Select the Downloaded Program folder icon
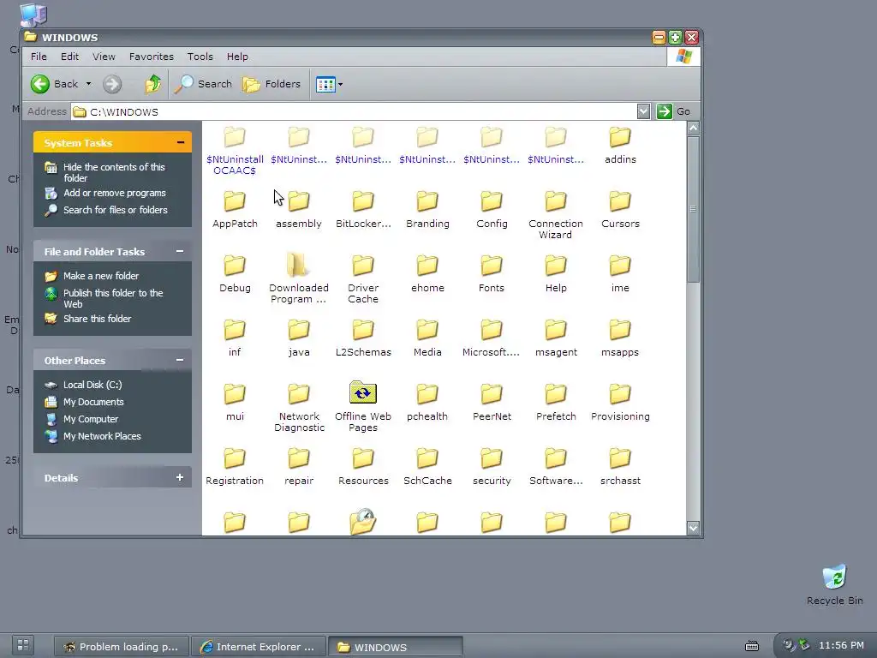Viewport: 877px width, 658px height. pos(297,265)
